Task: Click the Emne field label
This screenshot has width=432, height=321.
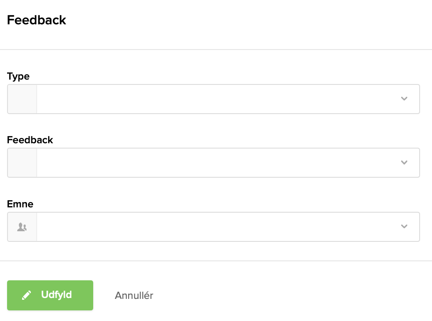Action: (x=20, y=204)
